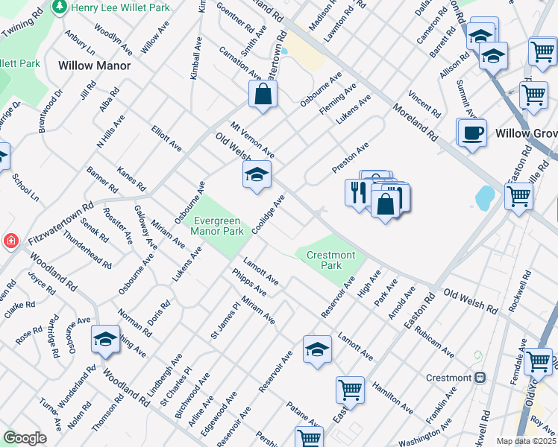Click Mt Vernon Ave street label
This screenshot has width=558, height=447.
point(252,140)
